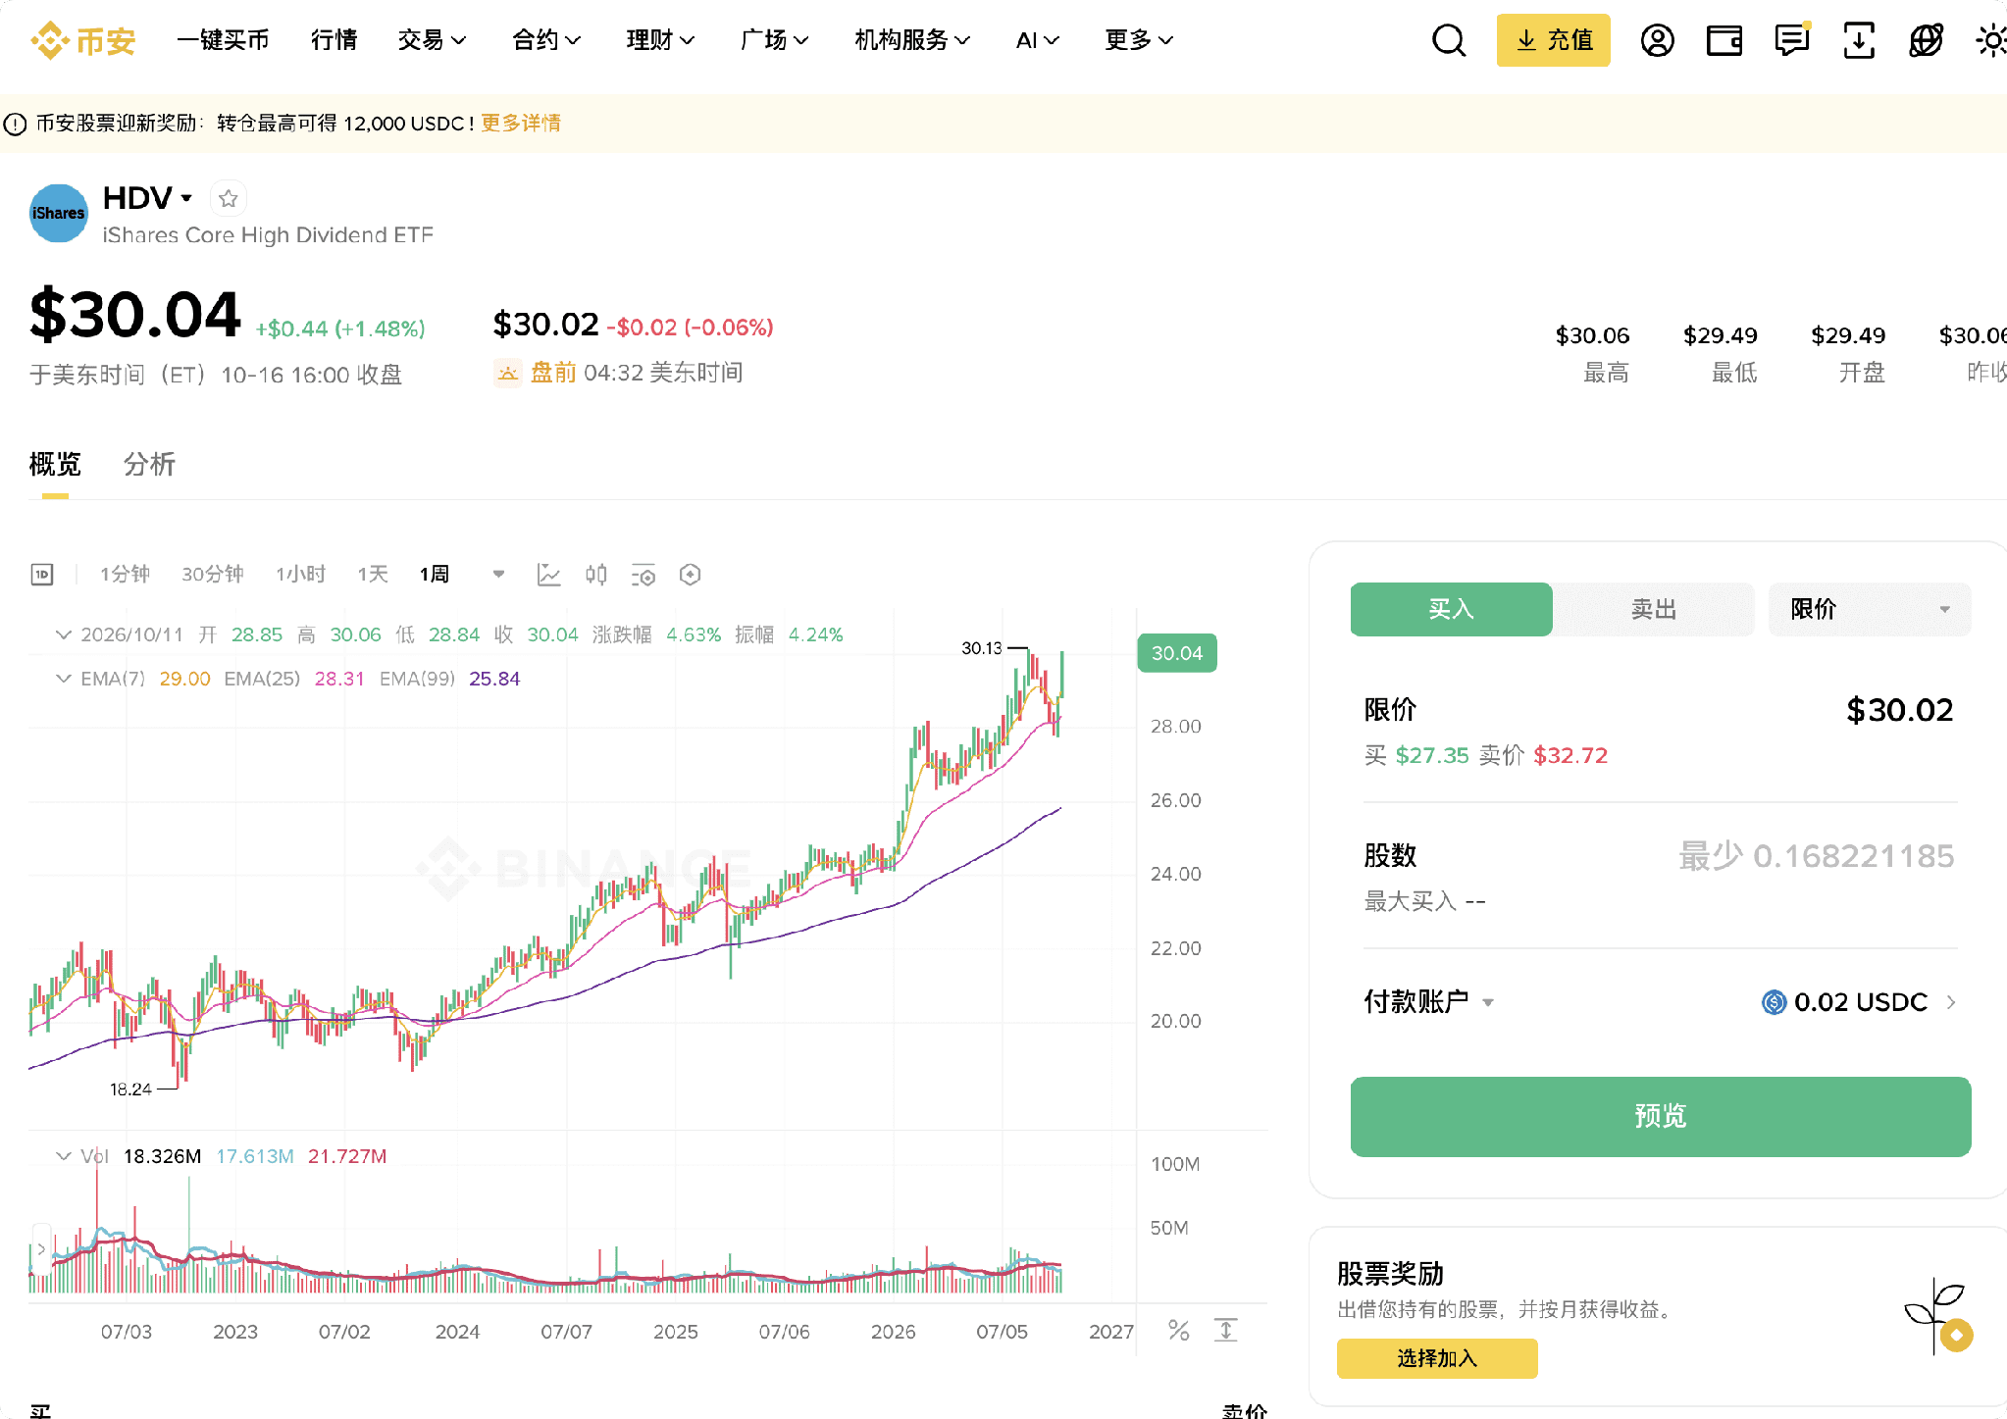The width and height of the screenshot is (2007, 1419).
Task: Expand more time intervals dropdown arrow
Action: click(x=498, y=575)
